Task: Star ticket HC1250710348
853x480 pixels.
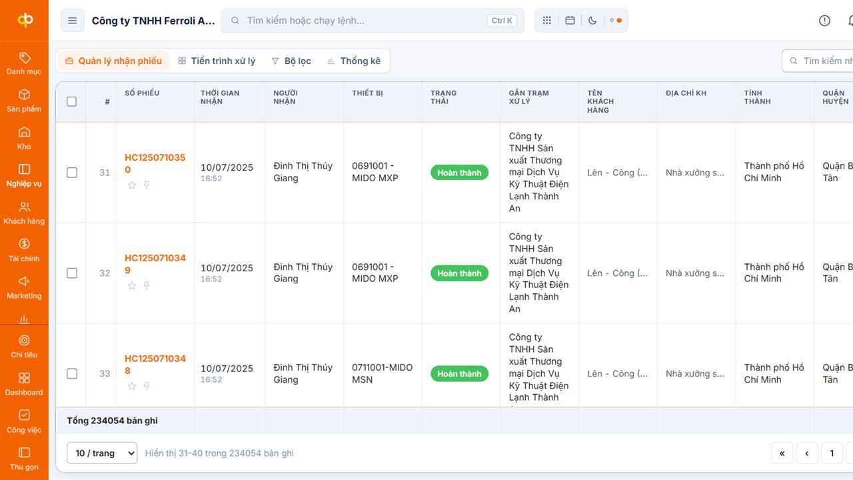Action: (x=132, y=386)
